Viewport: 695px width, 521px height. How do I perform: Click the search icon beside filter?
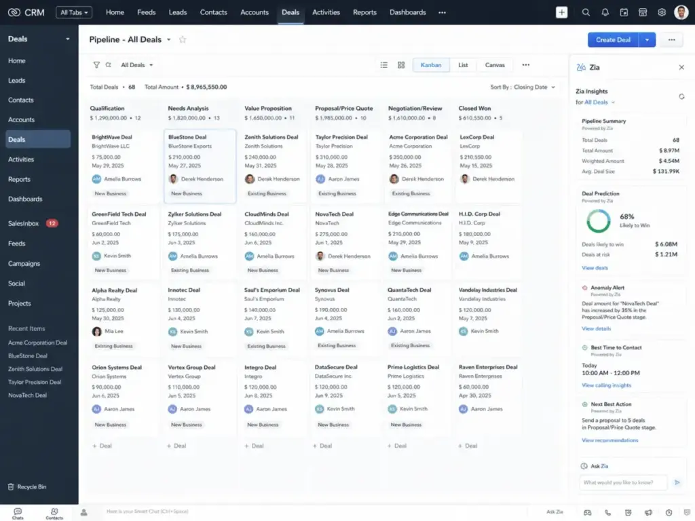coord(108,64)
